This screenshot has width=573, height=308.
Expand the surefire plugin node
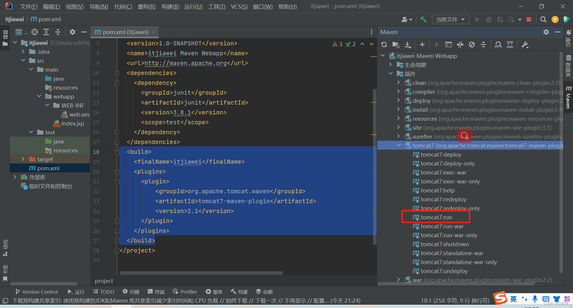[x=399, y=137]
